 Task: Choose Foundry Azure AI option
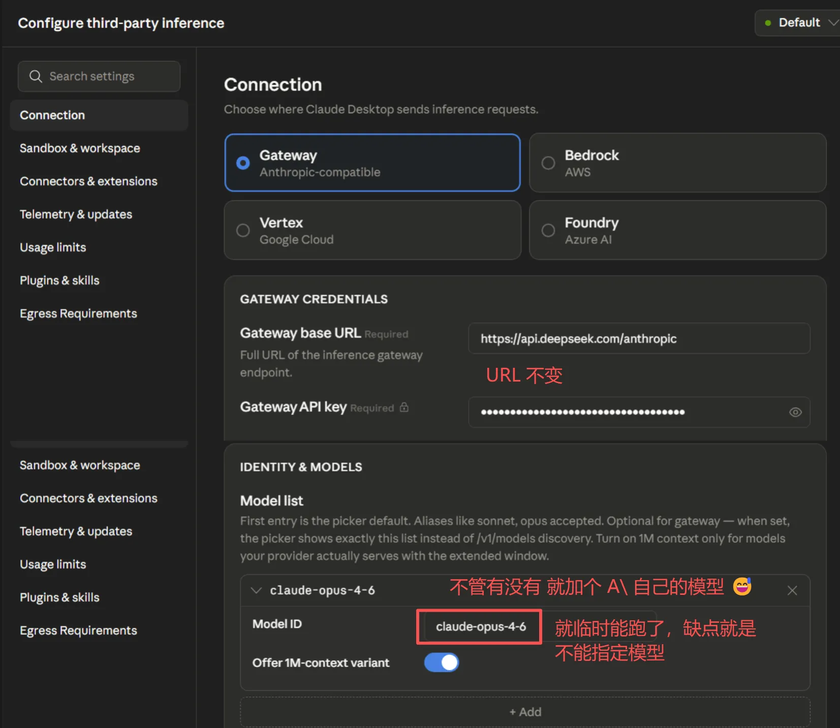[x=677, y=230]
